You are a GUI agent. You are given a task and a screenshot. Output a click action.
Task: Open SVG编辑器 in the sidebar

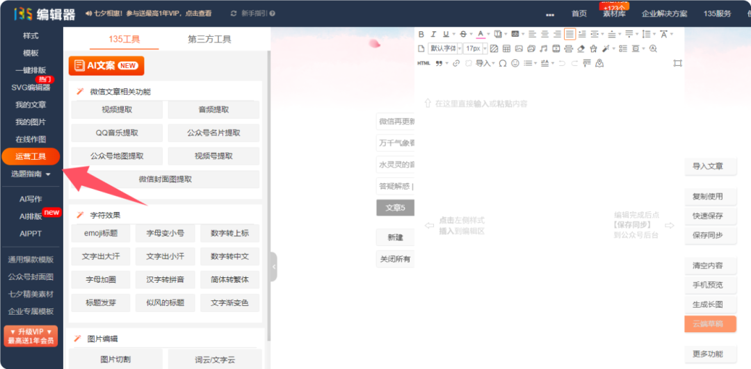(x=31, y=88)
